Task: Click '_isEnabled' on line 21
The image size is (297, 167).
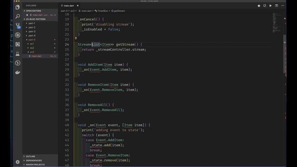Action: [x=92, y=30]
